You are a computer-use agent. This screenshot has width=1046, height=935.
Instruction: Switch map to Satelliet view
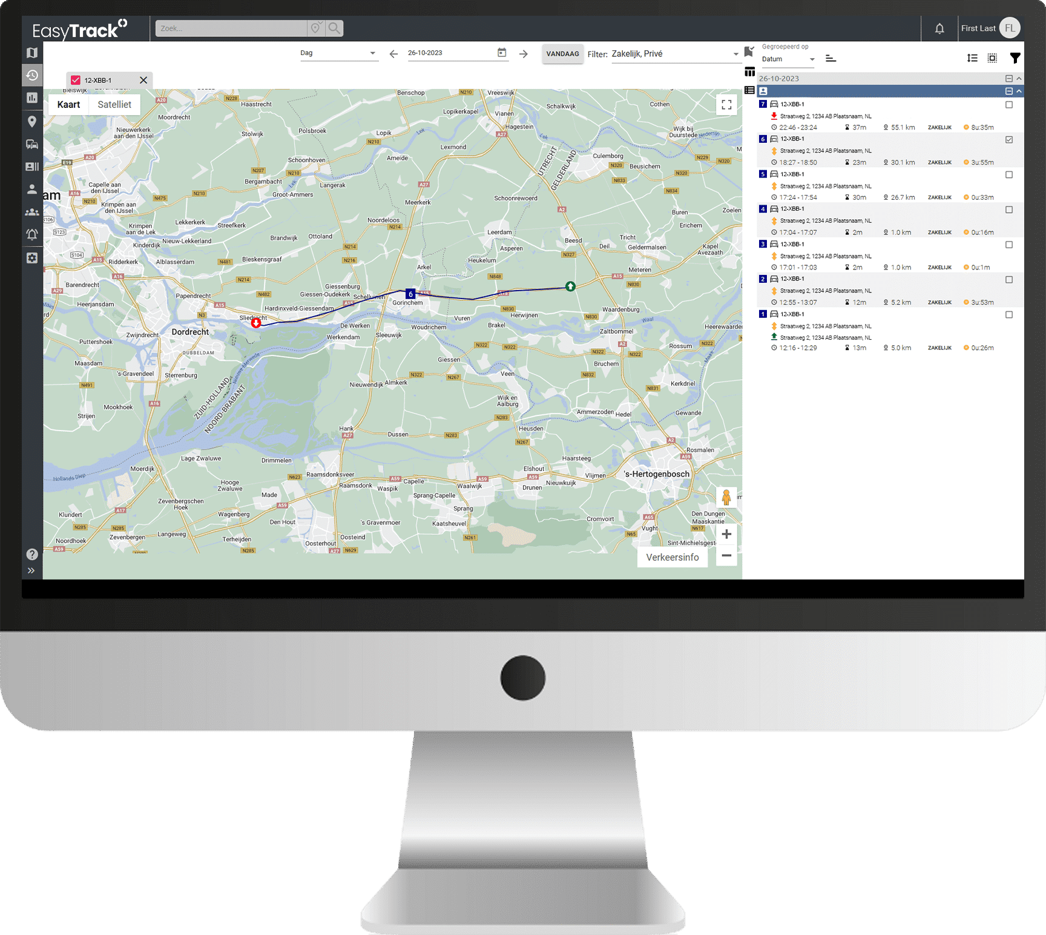114,105
